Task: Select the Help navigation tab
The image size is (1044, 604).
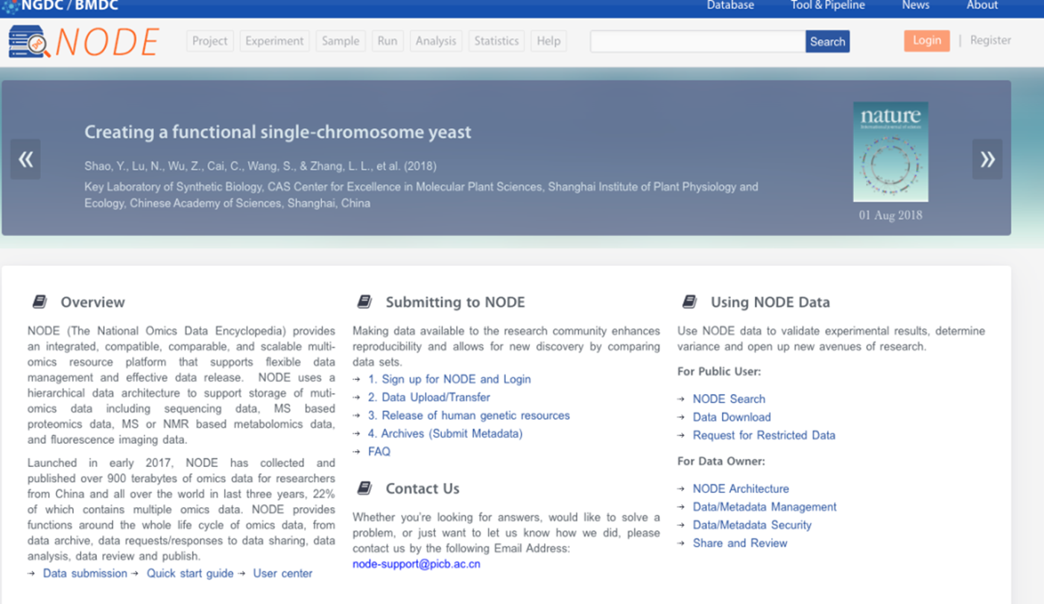Action: tap(548, 41)
